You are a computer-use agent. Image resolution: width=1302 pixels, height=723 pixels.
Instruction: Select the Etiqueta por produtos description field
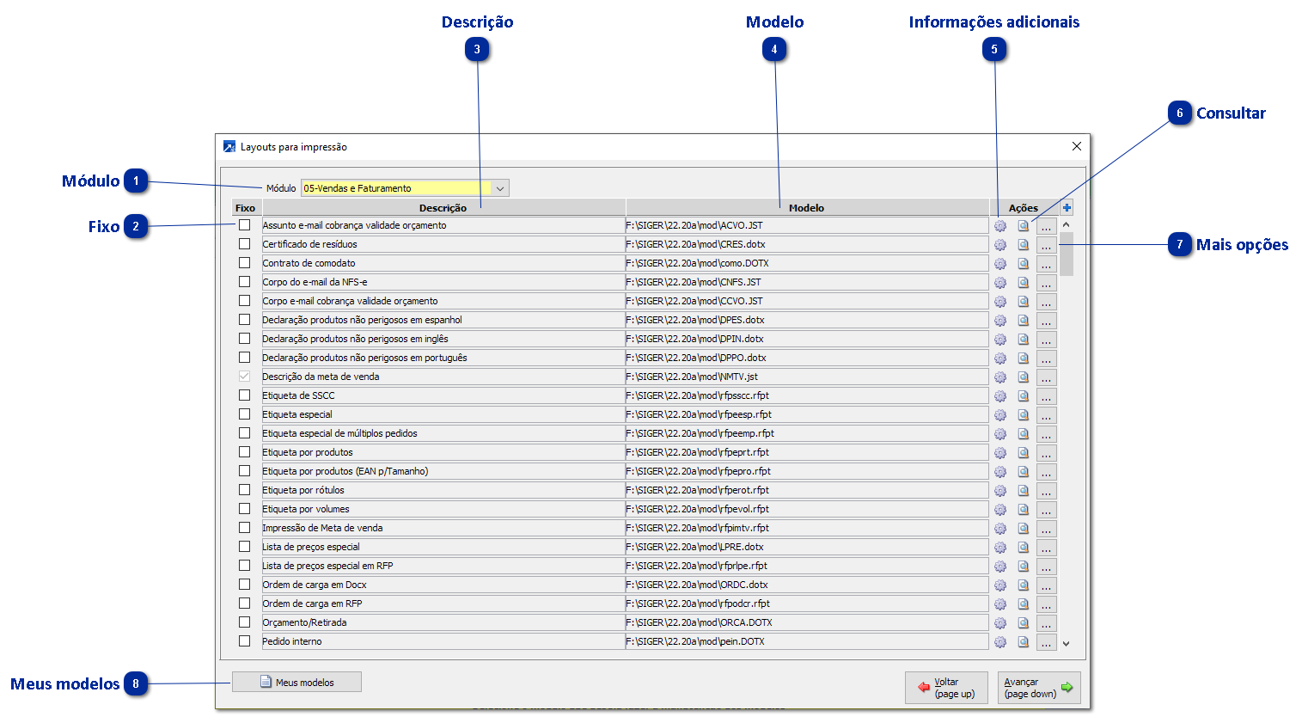point(443,452)
